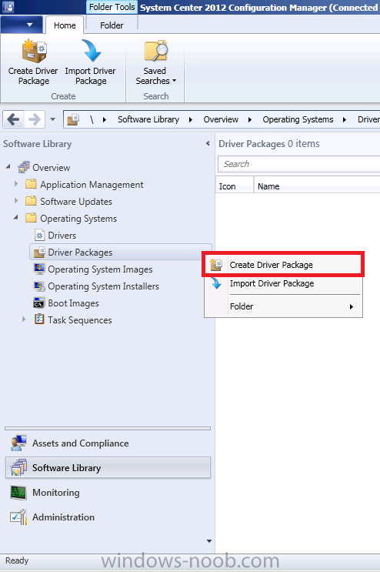380x572 pixels.
Task: Sort by the Name column header
Action: pyautogui.click(x=317, y=186)
